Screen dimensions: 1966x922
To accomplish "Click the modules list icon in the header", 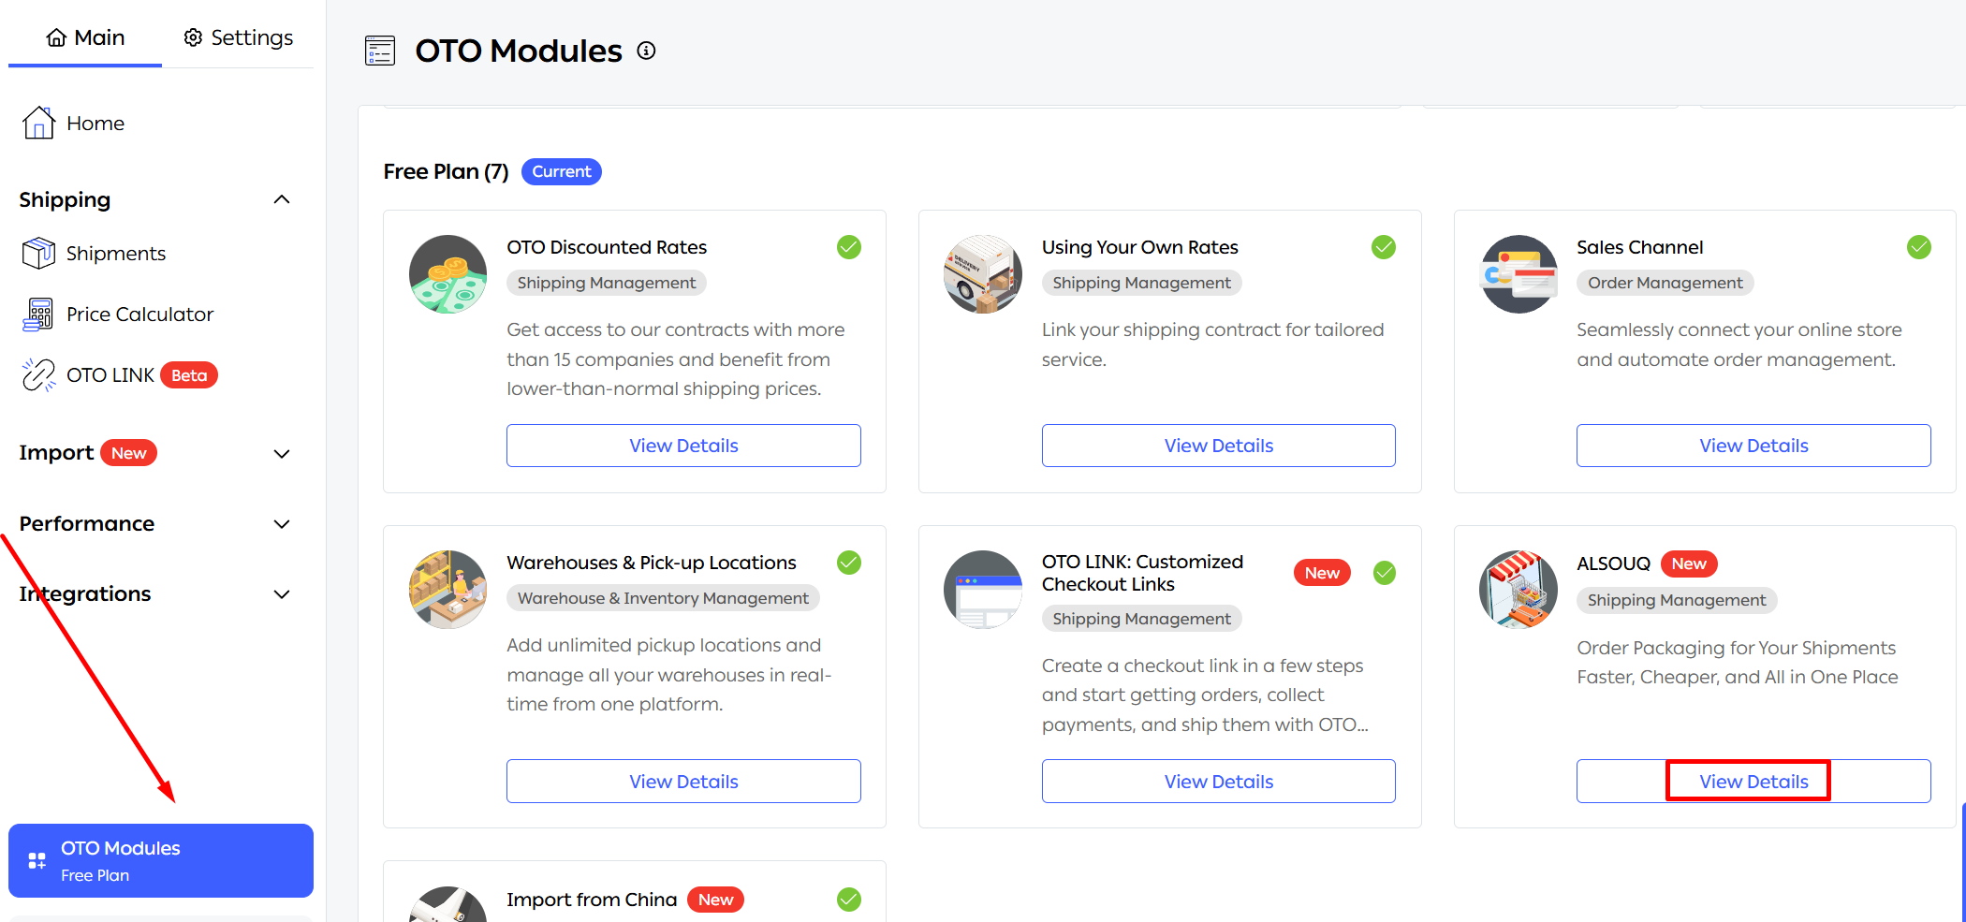I will [x=380, y=51].
